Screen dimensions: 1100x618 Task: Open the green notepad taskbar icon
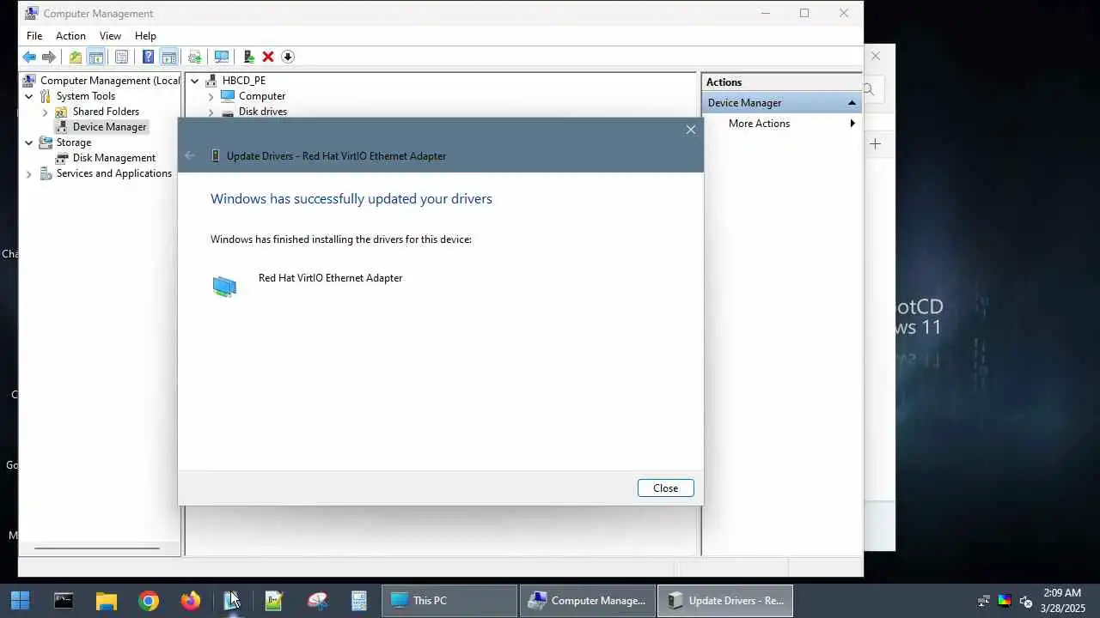[275, 600]
